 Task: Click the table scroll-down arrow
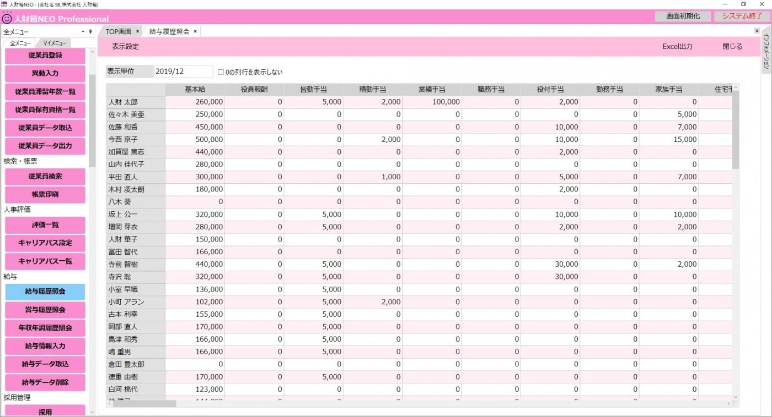click(736, 396)
